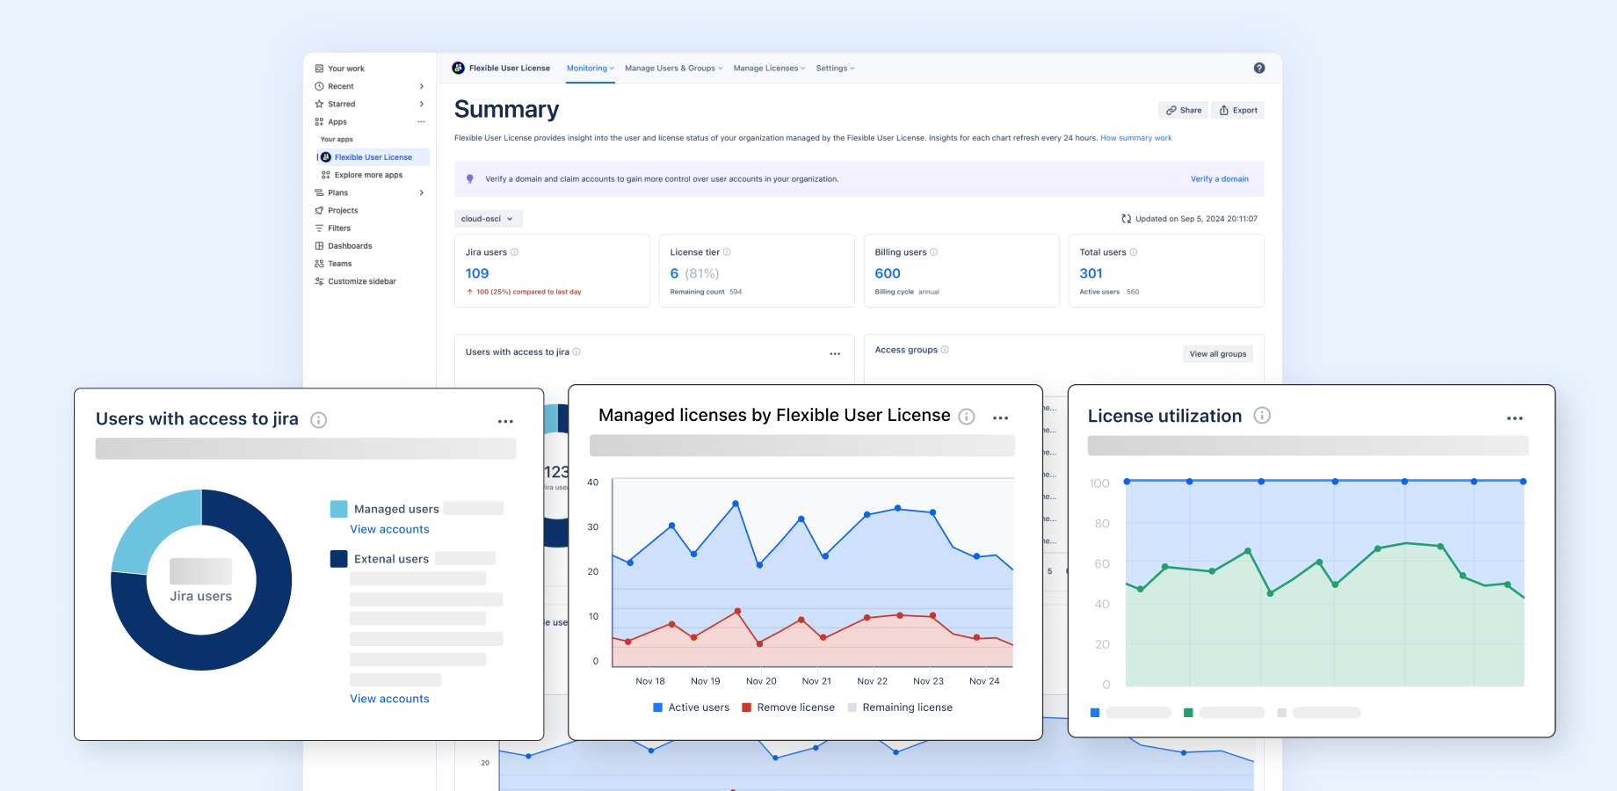Click refresh icon next to Updated timestamp

pos(1127,219)
